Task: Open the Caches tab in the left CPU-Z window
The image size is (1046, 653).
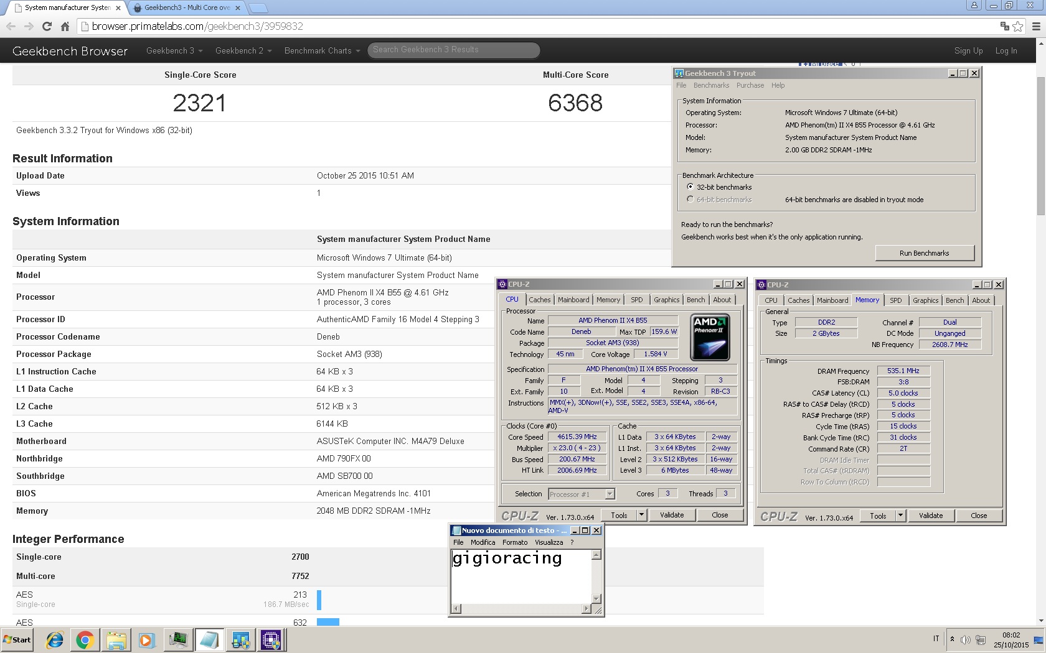Action: 540,300
